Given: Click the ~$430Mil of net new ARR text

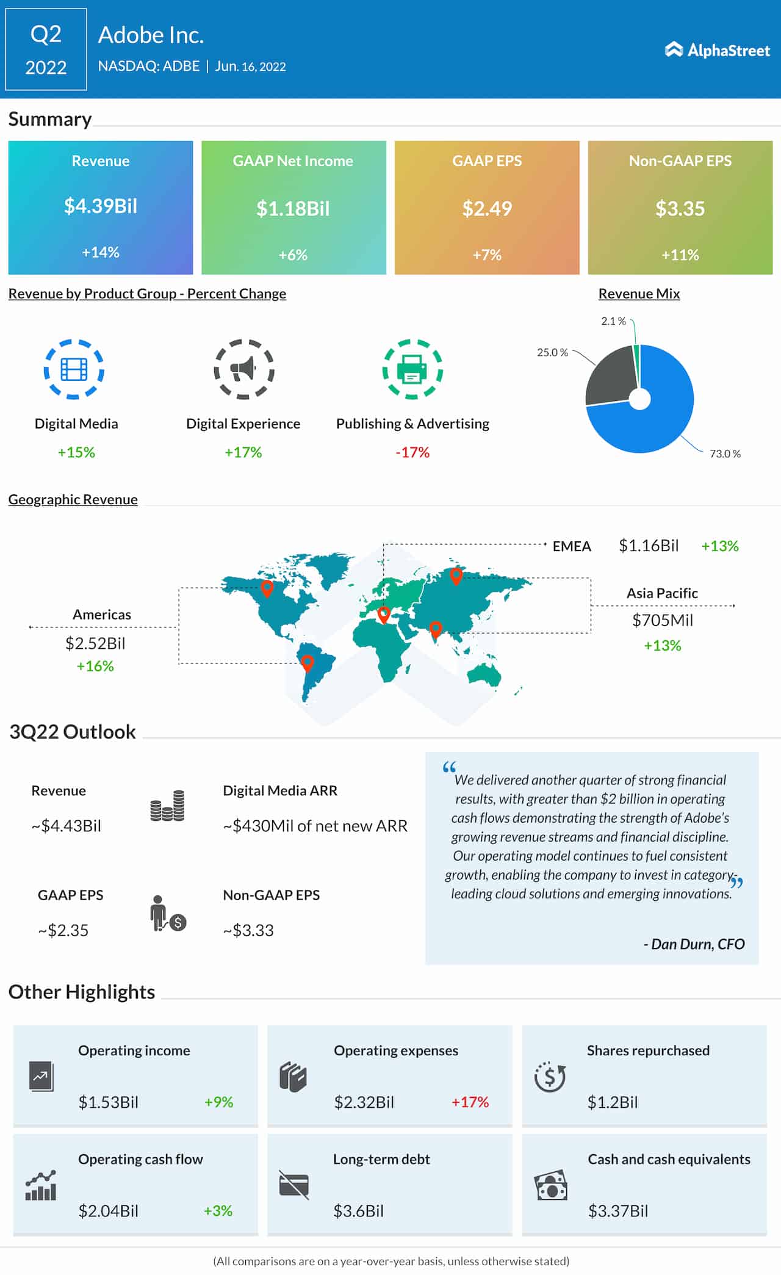Looking at the screenshot, I should pyautogui.click(x=315, y=826).
